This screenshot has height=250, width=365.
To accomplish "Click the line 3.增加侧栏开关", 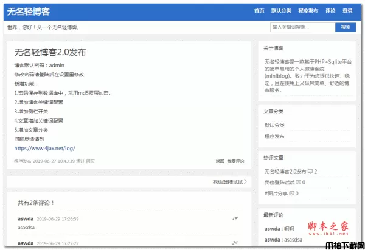I will pos(31,112).
